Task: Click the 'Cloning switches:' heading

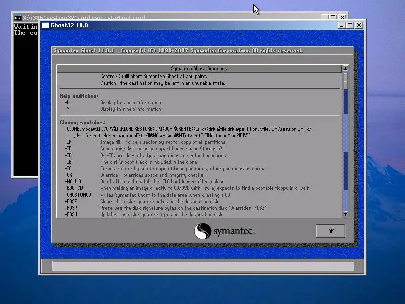Action: 83,122
